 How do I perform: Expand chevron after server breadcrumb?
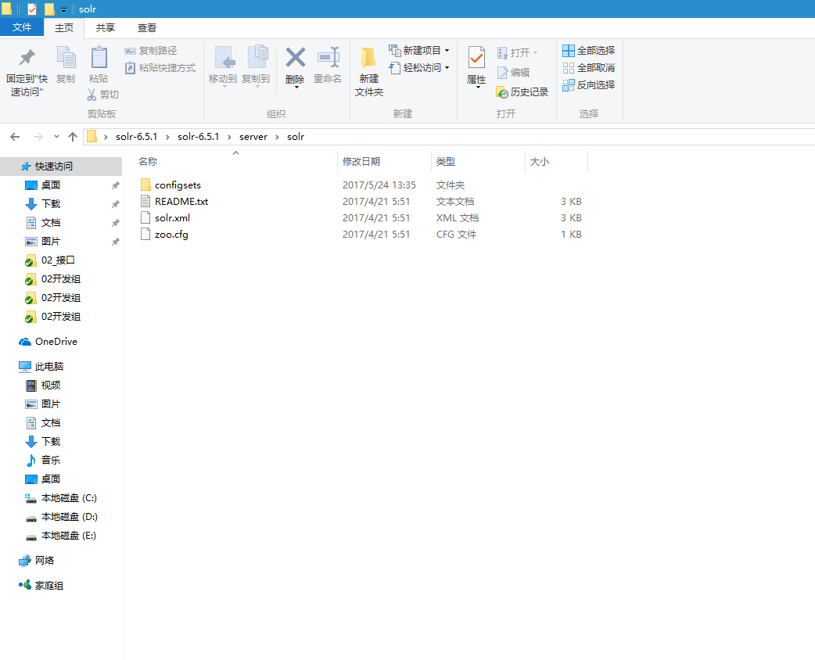pyautogui.click(x=277, y=137)
